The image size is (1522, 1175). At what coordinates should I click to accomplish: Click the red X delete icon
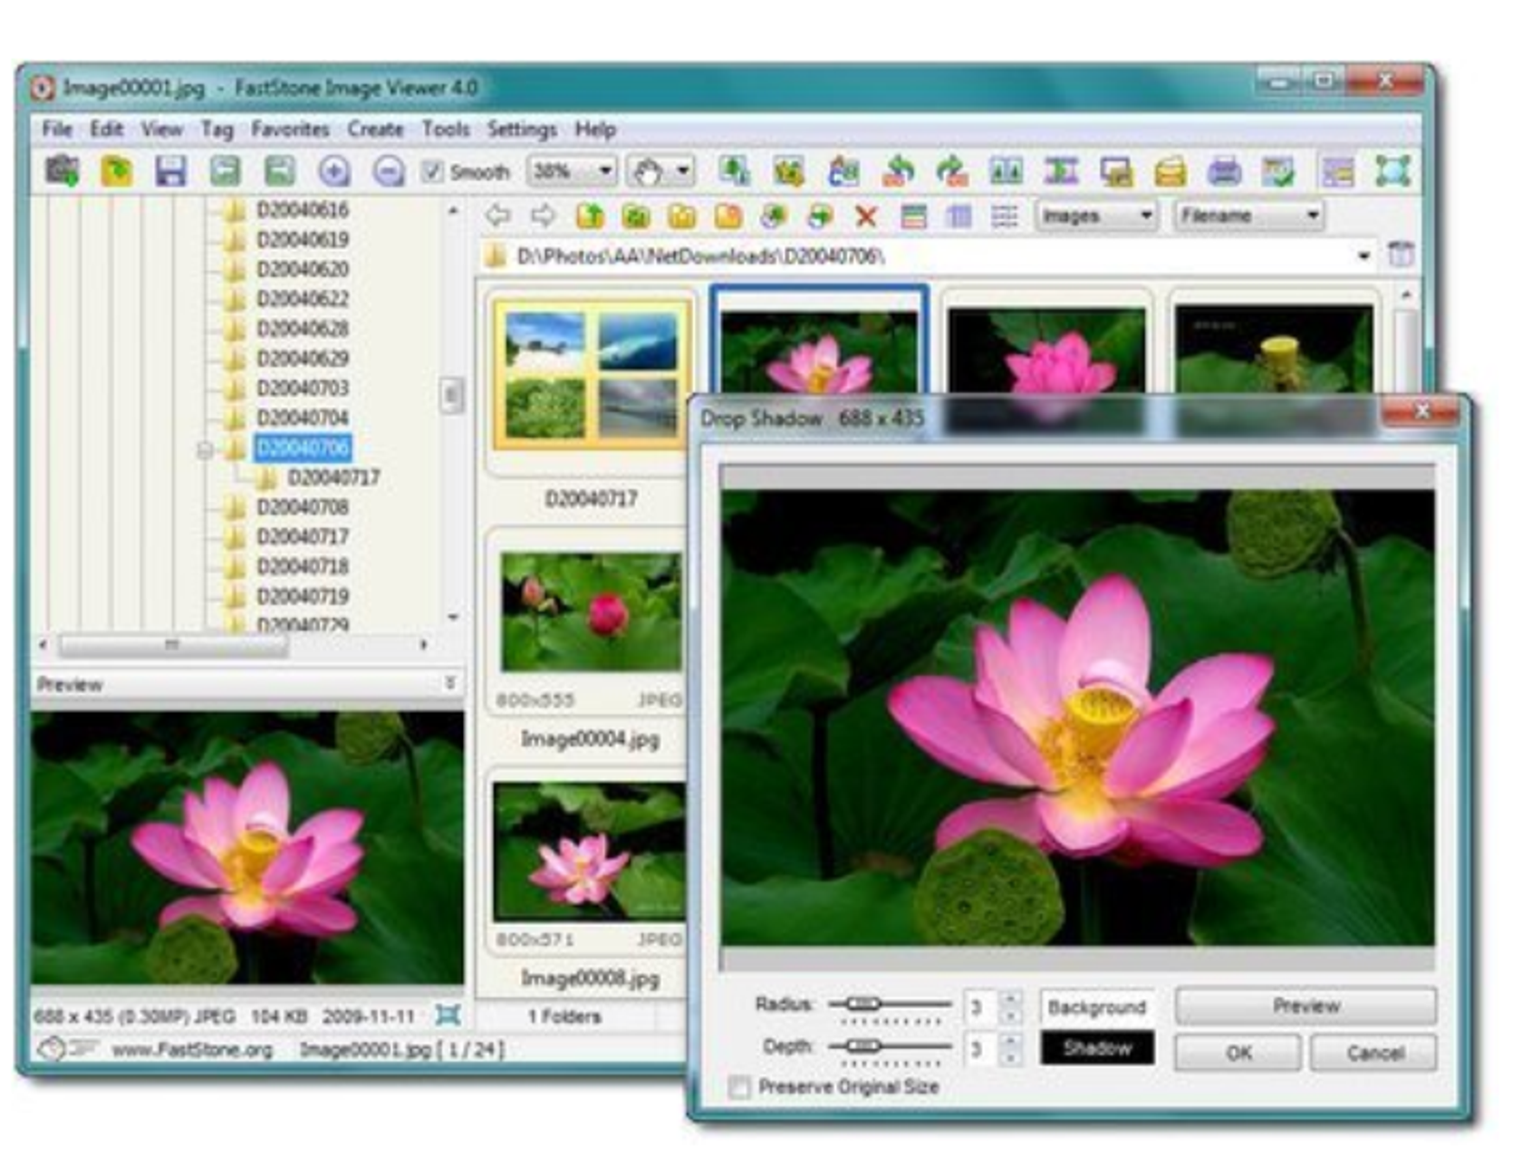tap(866, 216)
